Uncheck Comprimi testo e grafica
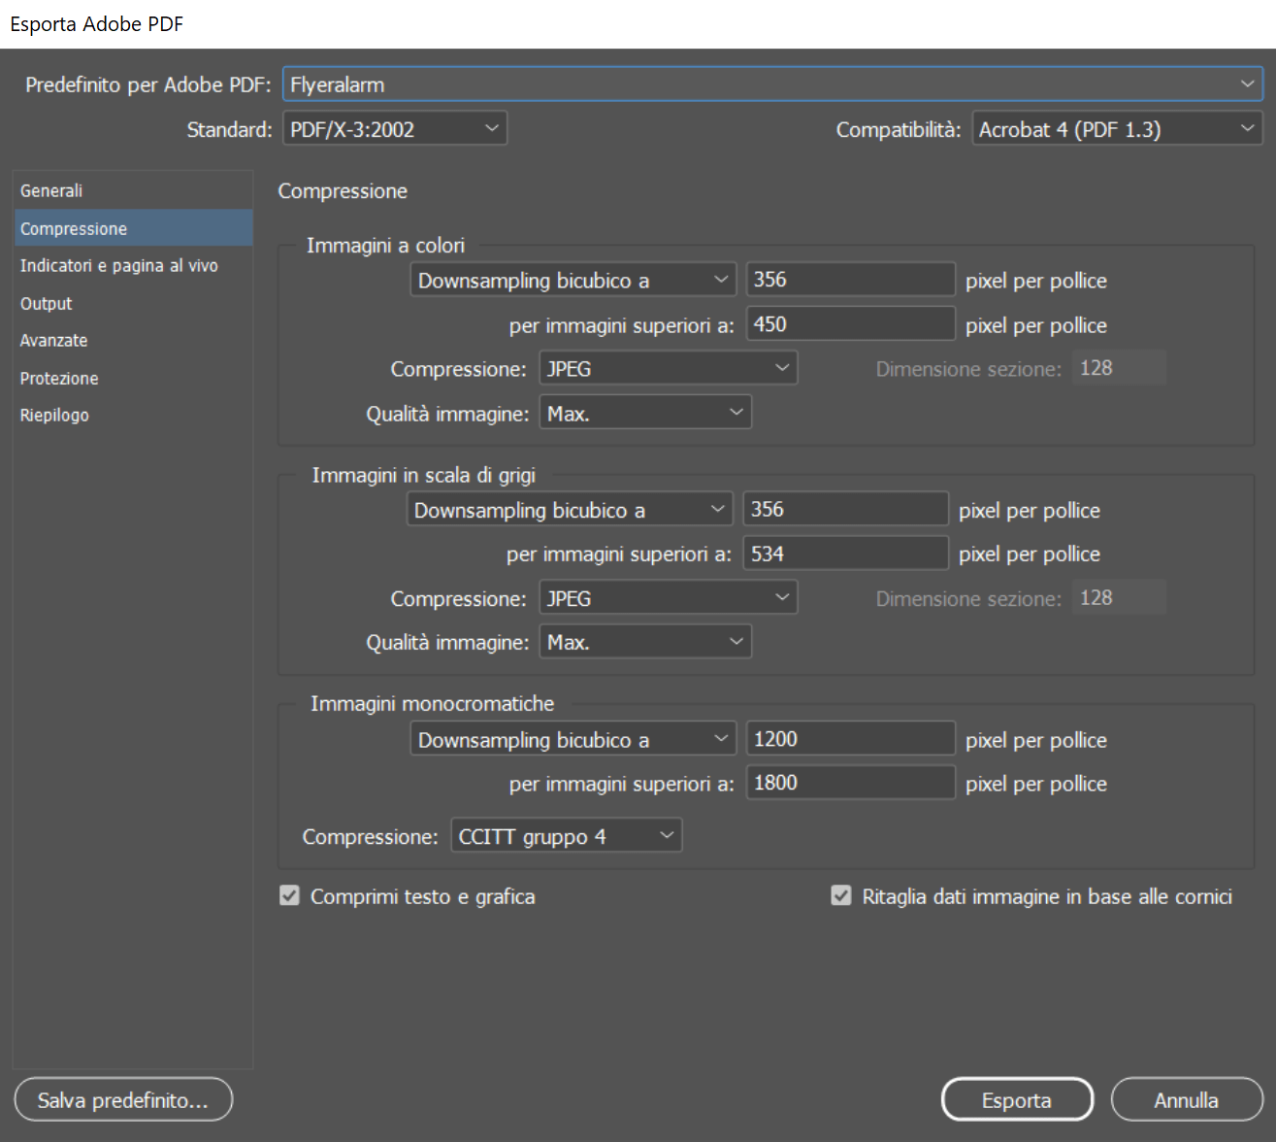Viewport: 1276px width, 1142px height. (290, 896)
